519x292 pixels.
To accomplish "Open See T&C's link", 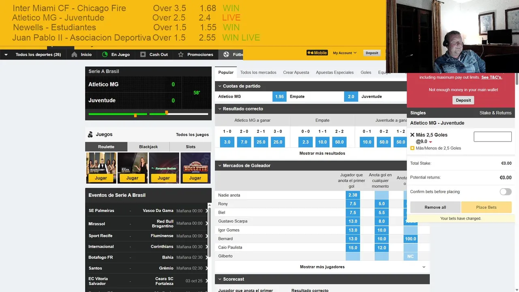I will pyautogui.click(x=491, y=77).
